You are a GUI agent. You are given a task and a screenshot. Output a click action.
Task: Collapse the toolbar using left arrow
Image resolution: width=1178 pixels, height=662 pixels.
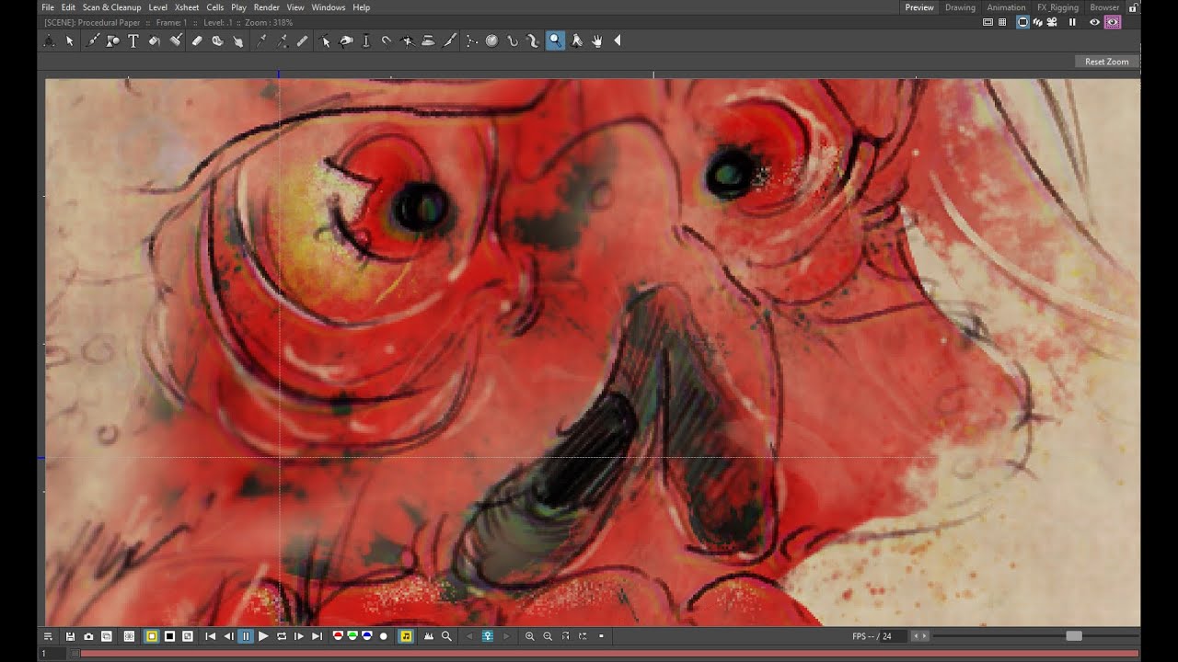tap(618, 40)
